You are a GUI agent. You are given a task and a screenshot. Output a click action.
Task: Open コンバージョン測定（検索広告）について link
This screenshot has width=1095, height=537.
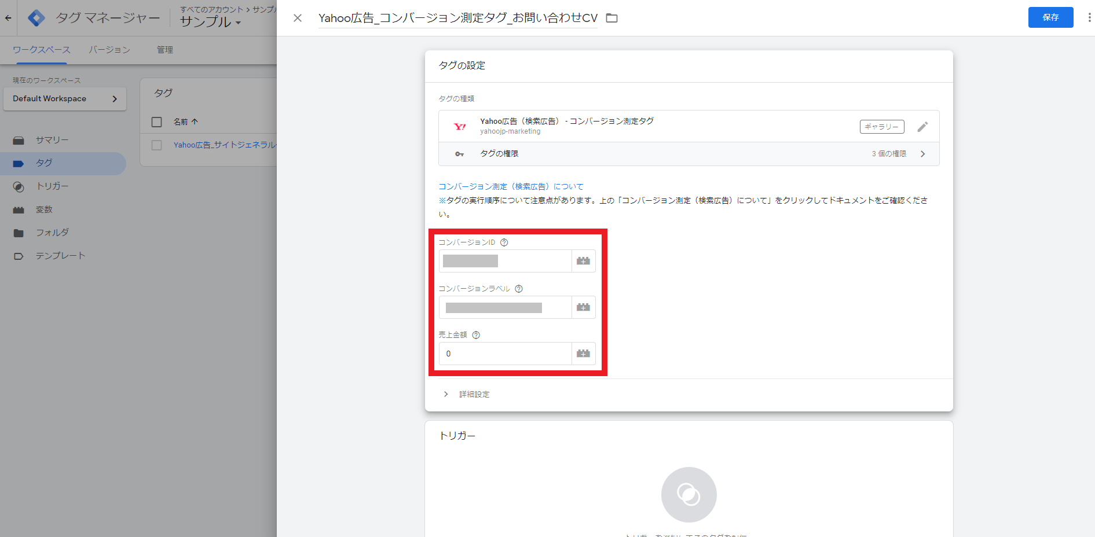[511, 186]
